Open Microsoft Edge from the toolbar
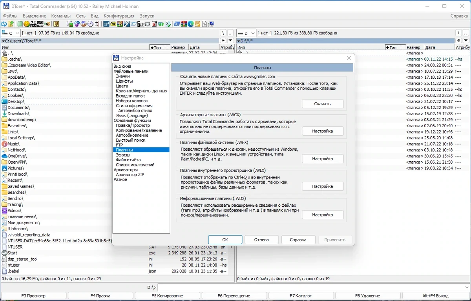 190,24
